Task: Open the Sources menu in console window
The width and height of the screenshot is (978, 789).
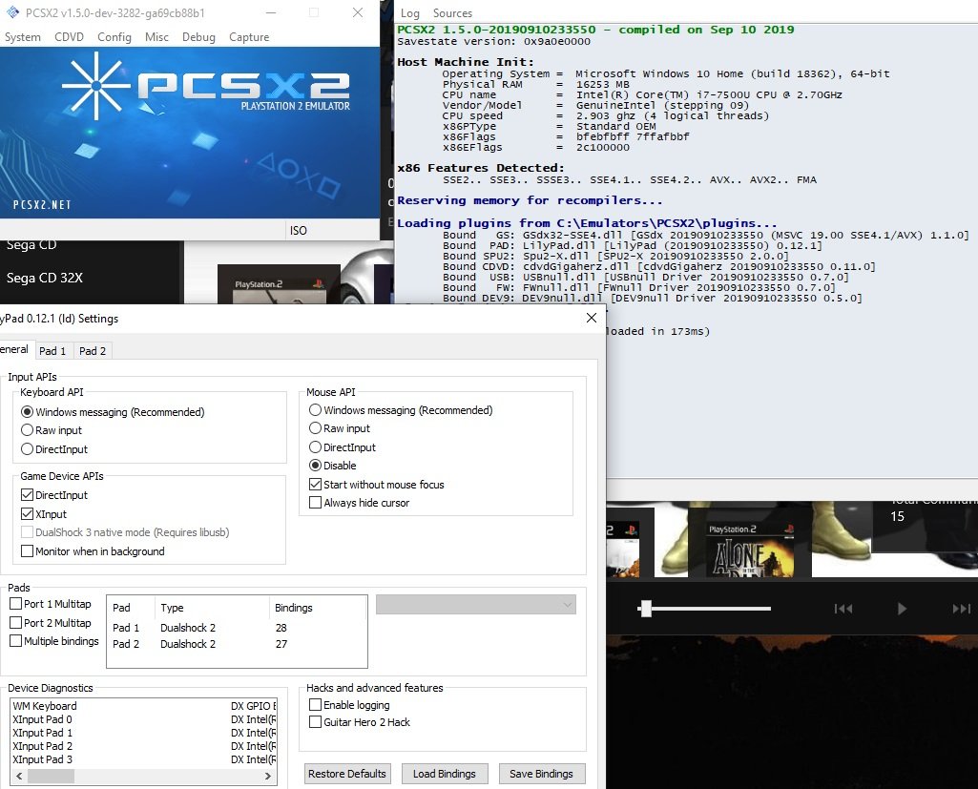Action: (452, 13)
